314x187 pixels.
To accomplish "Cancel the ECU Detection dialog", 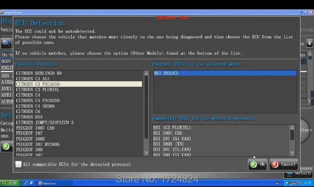I will pos(283,164).
